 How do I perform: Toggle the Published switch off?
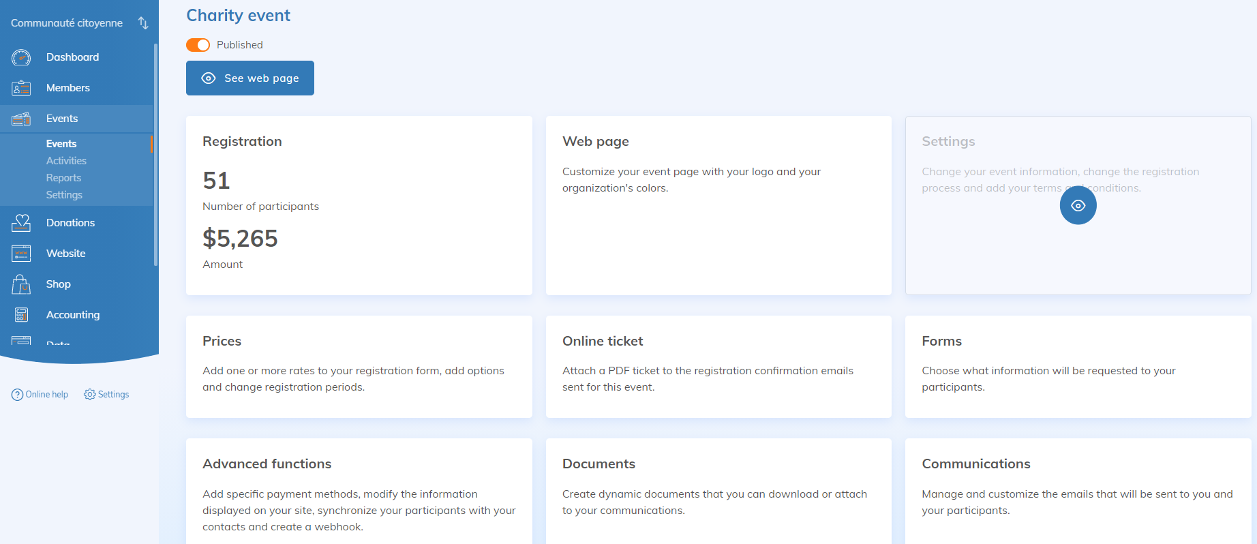[x=198, y=45]
